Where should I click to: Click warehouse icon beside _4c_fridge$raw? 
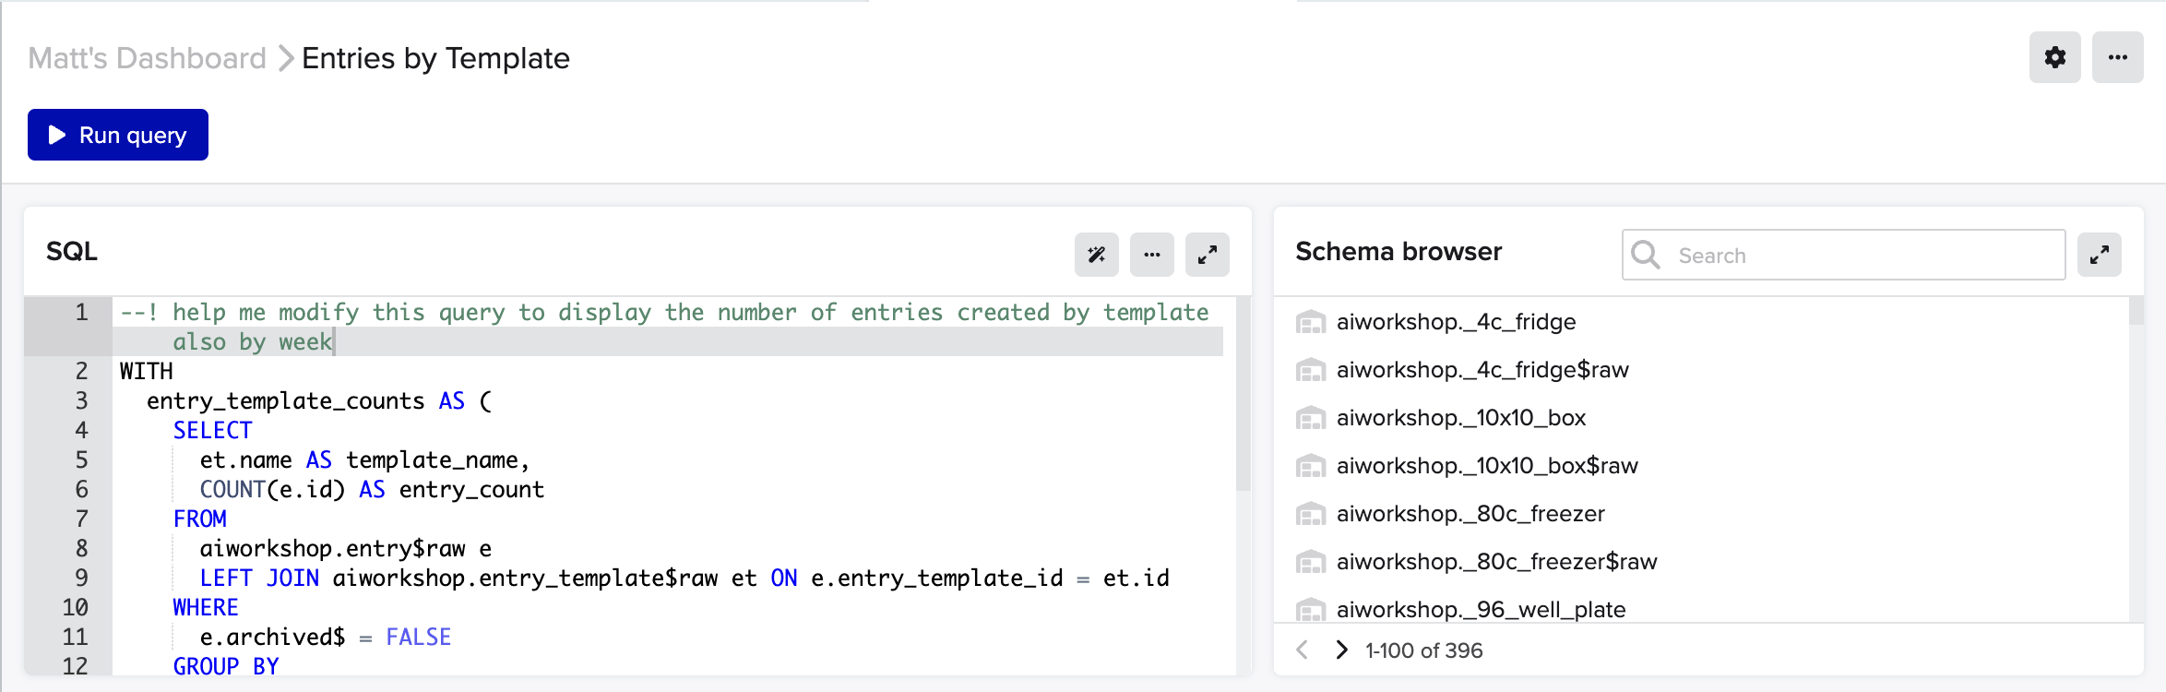coord(1310,370)
